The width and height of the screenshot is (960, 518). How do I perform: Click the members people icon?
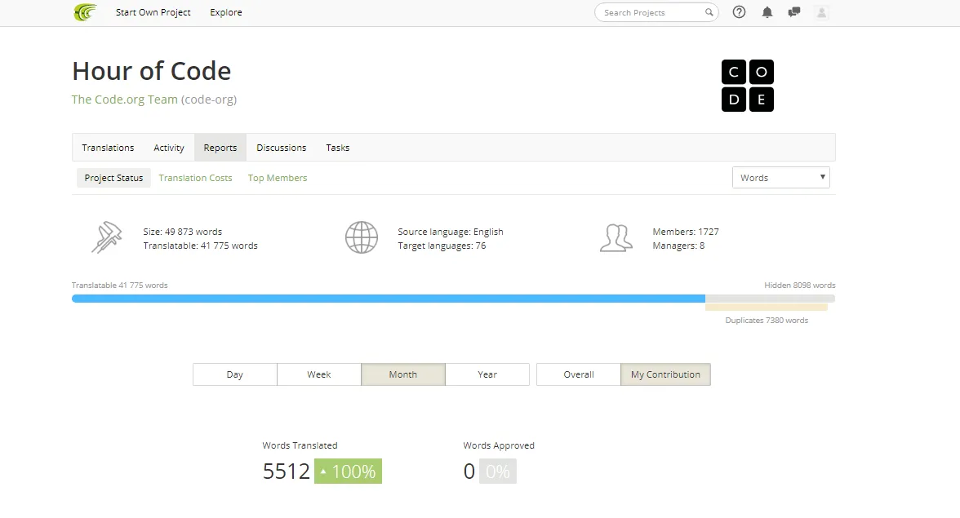(x=616, y=238)
